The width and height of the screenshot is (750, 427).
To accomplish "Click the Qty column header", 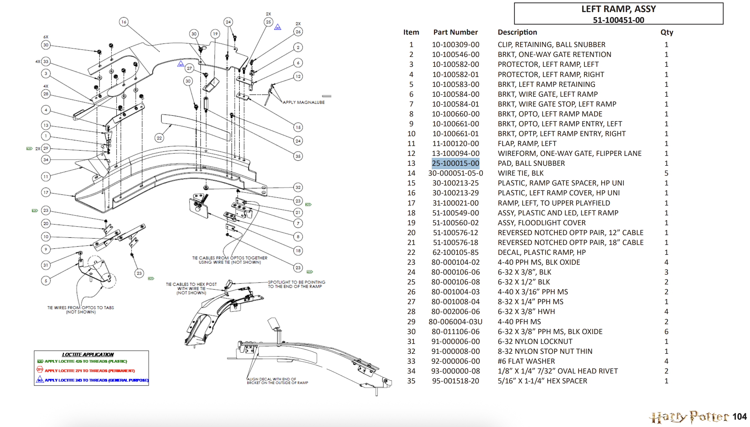I will (x=667, y=32).
